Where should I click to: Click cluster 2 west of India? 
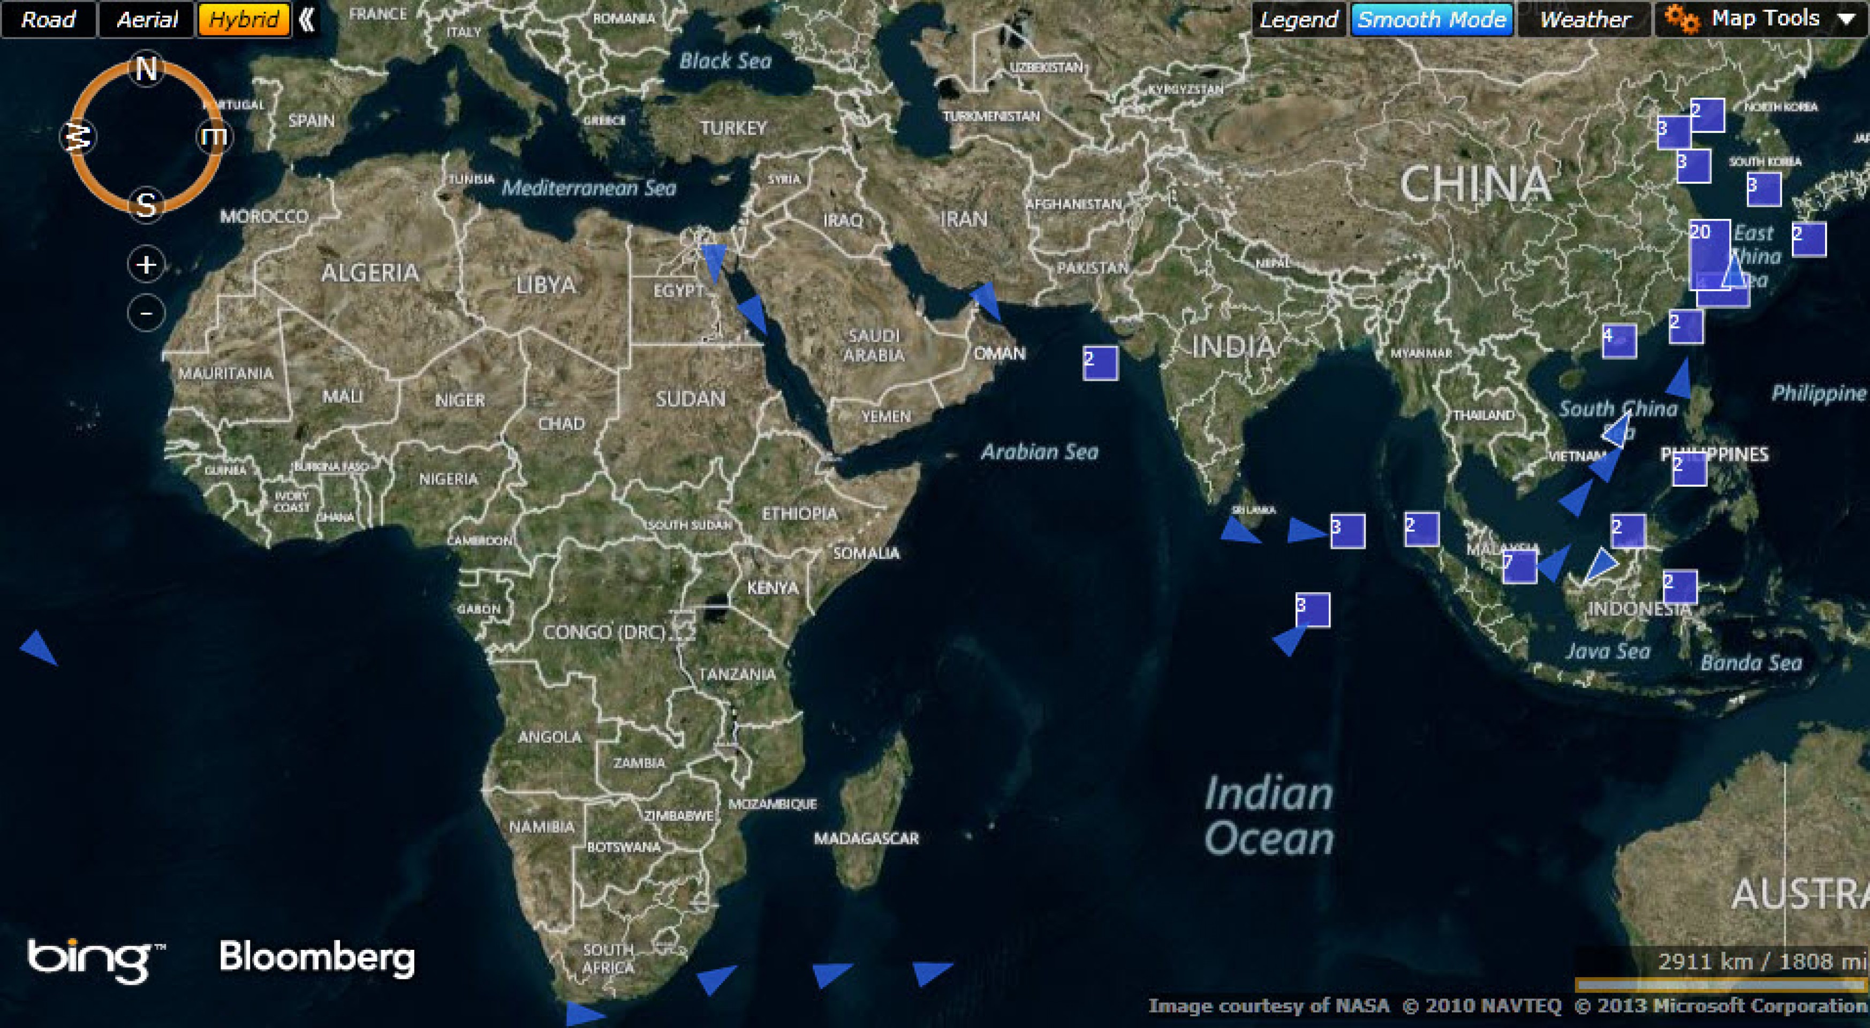pyautogui.click(x=1100, y=363)
